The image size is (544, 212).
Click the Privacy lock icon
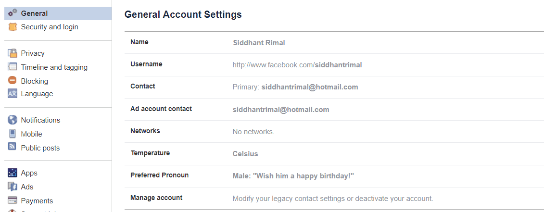(13, 53)
